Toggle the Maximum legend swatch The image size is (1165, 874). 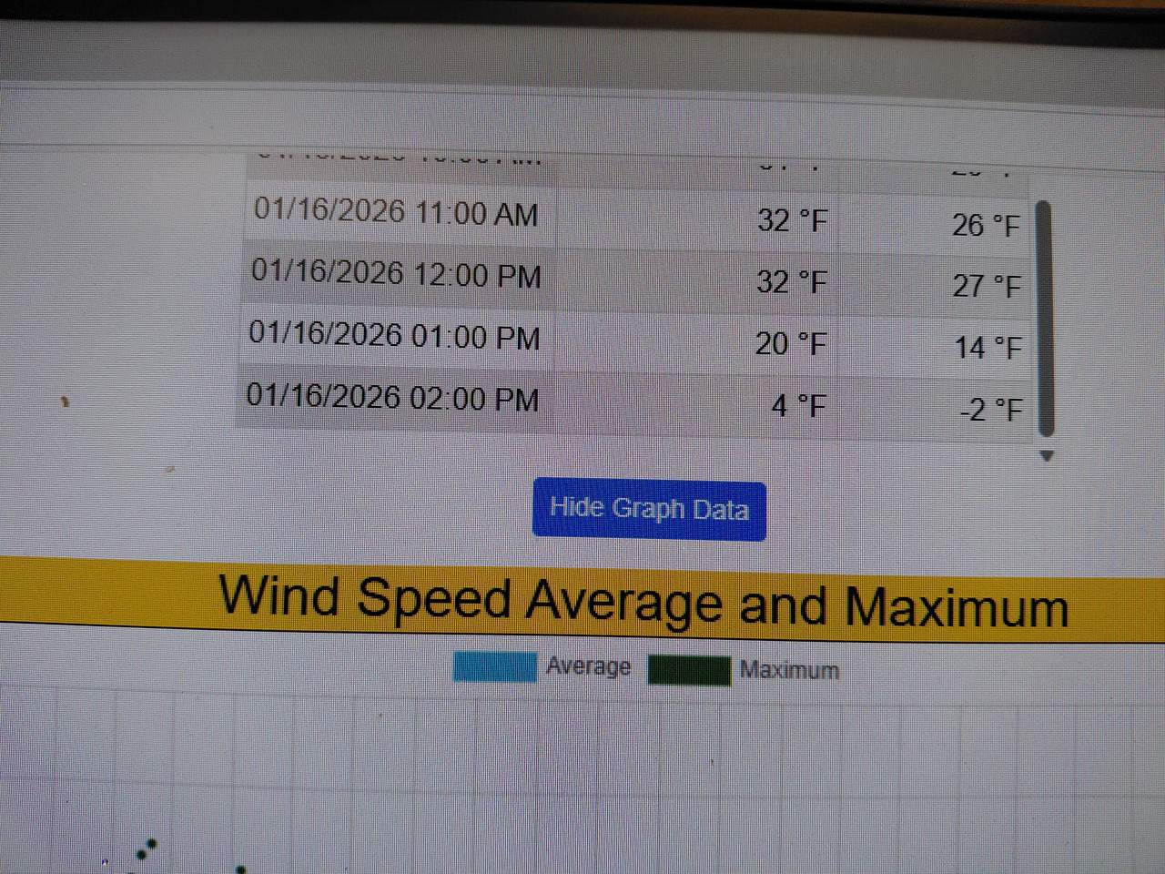pos(689,670)
